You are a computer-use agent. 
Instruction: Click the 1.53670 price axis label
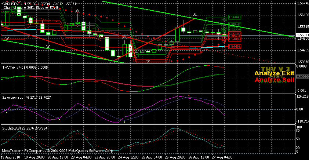point(303,62)
